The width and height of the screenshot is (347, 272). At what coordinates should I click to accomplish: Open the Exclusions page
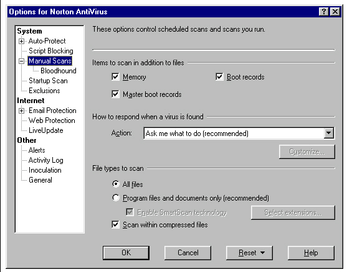click(x=44, y=91)
